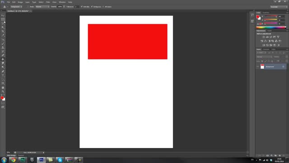Select the Zoom tool

3,91
